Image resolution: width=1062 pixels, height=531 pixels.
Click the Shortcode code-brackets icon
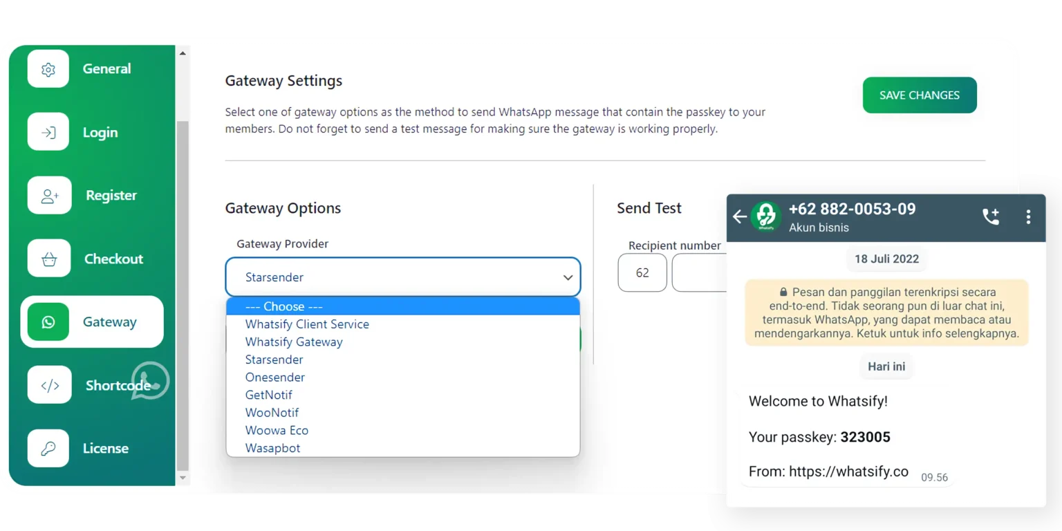[x=50, y=385]
